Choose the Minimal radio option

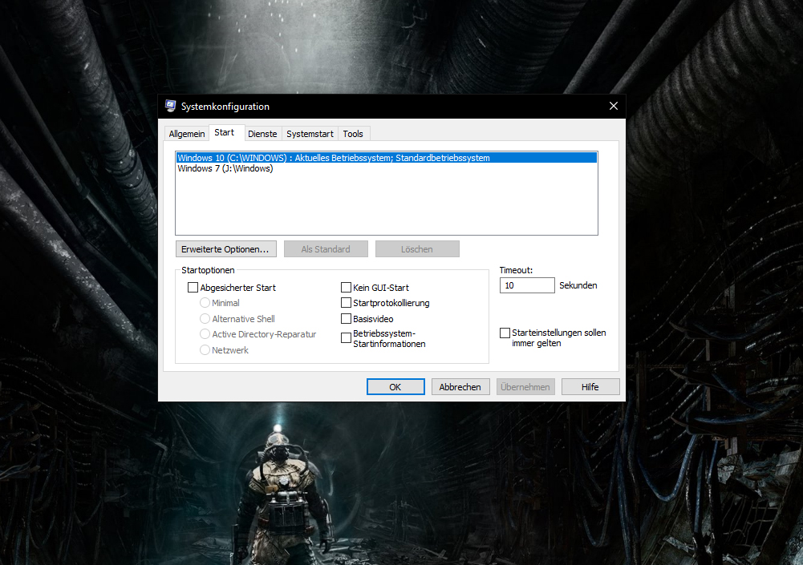pyautogui.click(x=205, y=303)
